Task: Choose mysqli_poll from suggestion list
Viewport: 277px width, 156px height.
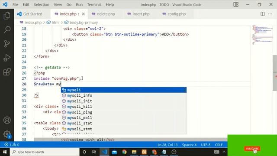Action: [x=124, y=117]
